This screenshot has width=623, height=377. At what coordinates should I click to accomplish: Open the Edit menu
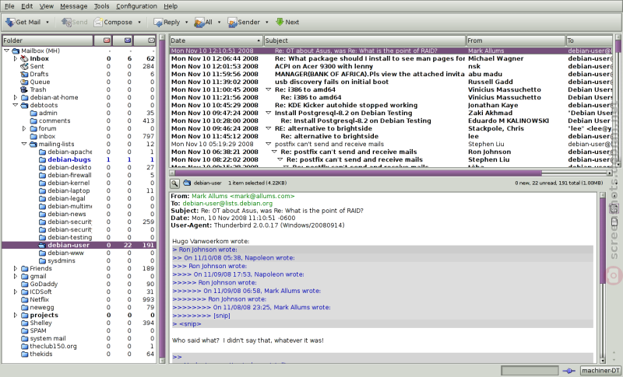[x=27, y=6]
